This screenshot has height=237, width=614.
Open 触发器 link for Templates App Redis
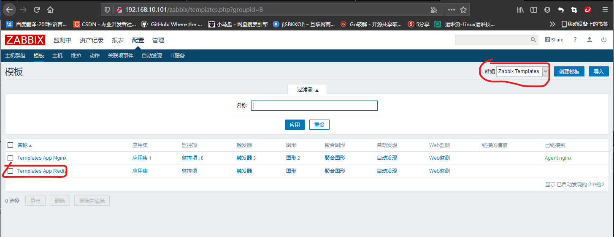(x=244, y=171)
